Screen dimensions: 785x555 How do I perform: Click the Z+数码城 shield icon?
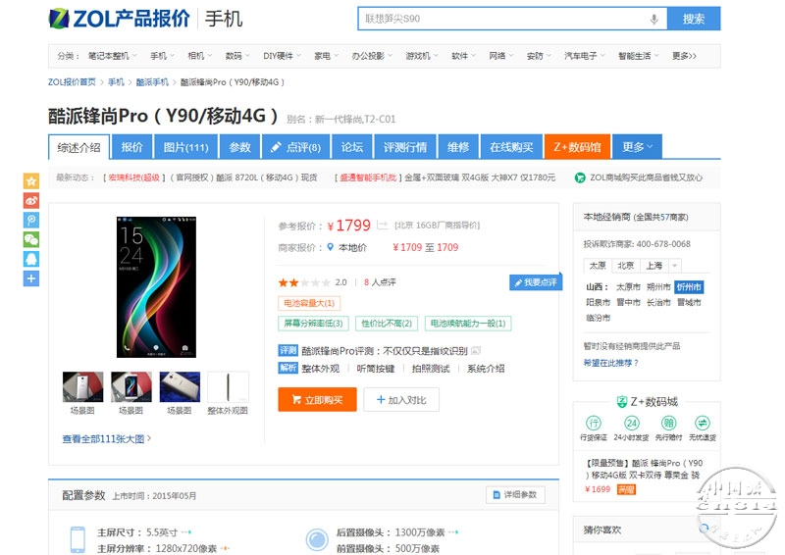pos(622,401)
